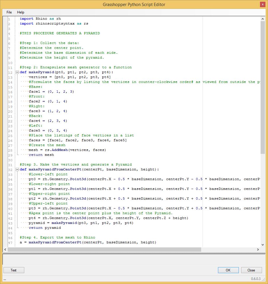The image size is (268, 284).
Task: Click 'pyramid = makePyramid(pt0, pt1, ...)' line
Action: tap(81, 223)
